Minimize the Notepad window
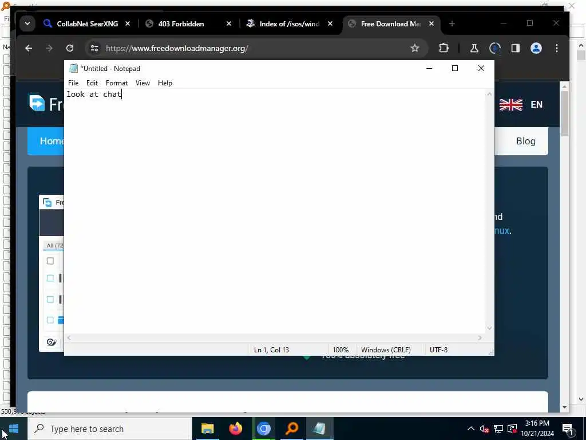The height and width of the screenshot is (440, 586). pyautogui.click(x=429, y=68)
